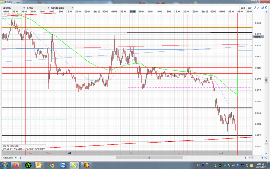Click the reset chart view icon
Viewport: 270px width, 169px height.
(266, 158)
